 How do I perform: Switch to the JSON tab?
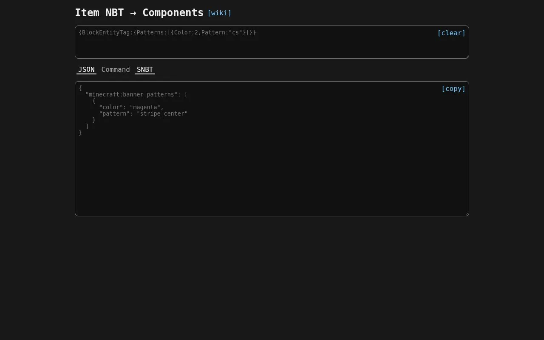click(86, 70)
